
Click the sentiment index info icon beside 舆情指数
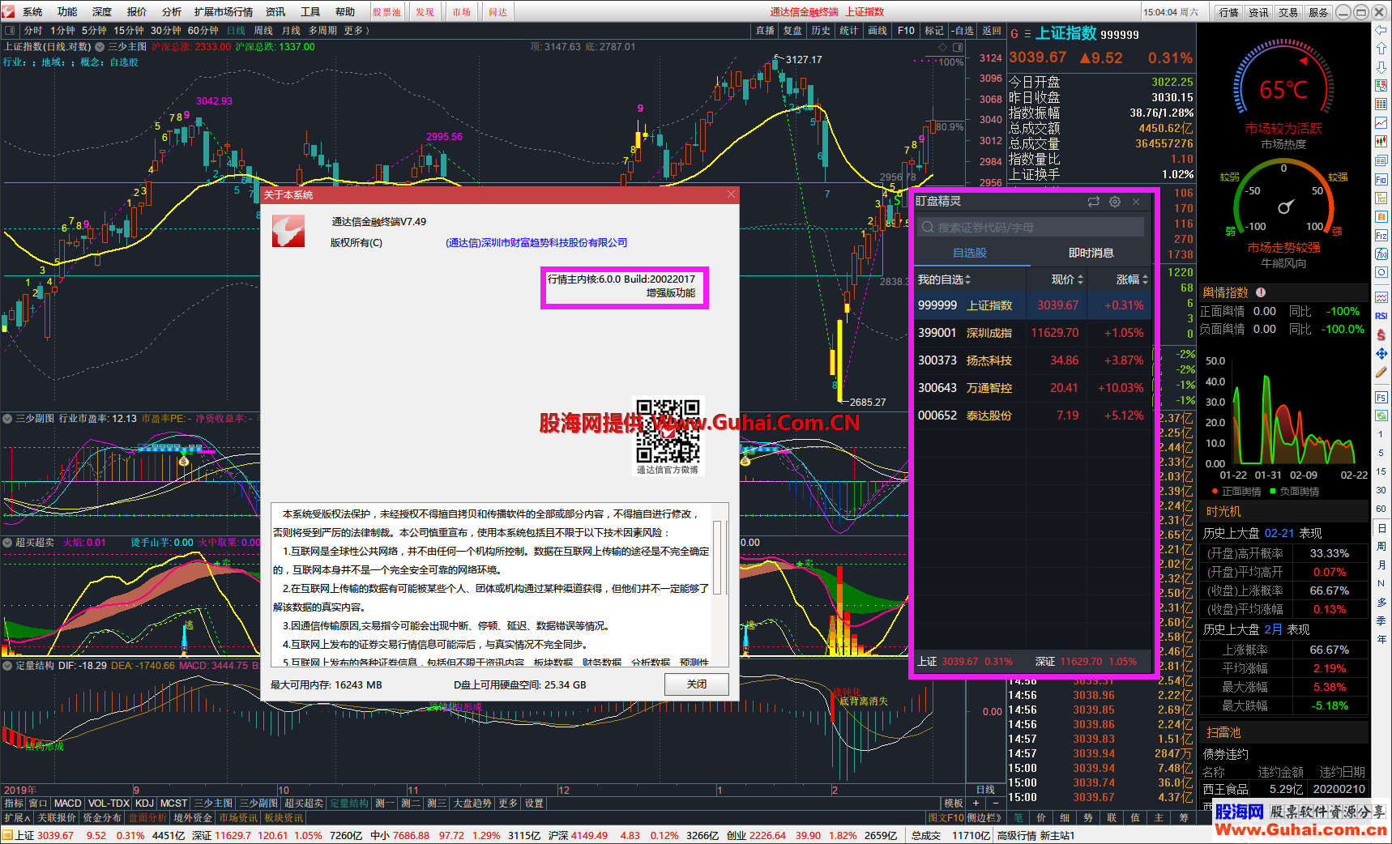pyautogui.click(x=1261, y=292)
